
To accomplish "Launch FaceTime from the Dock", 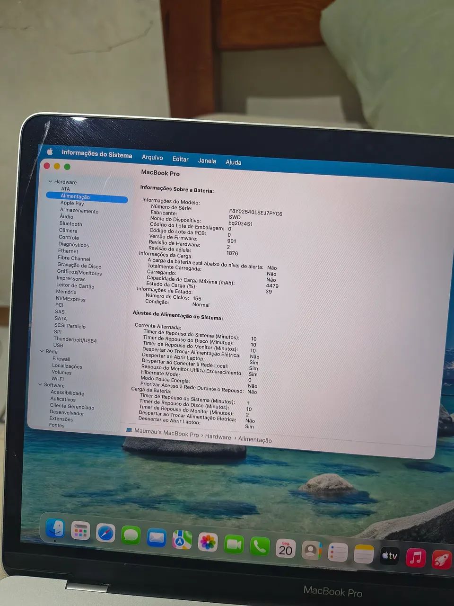I will [234, 544].
